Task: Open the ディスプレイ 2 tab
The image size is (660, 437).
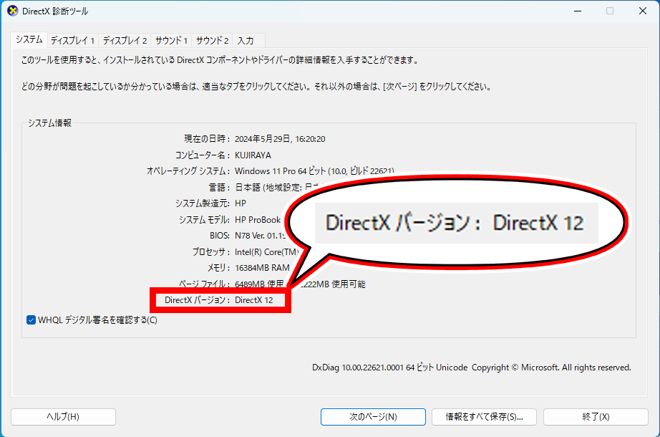Action: point(125,41)
